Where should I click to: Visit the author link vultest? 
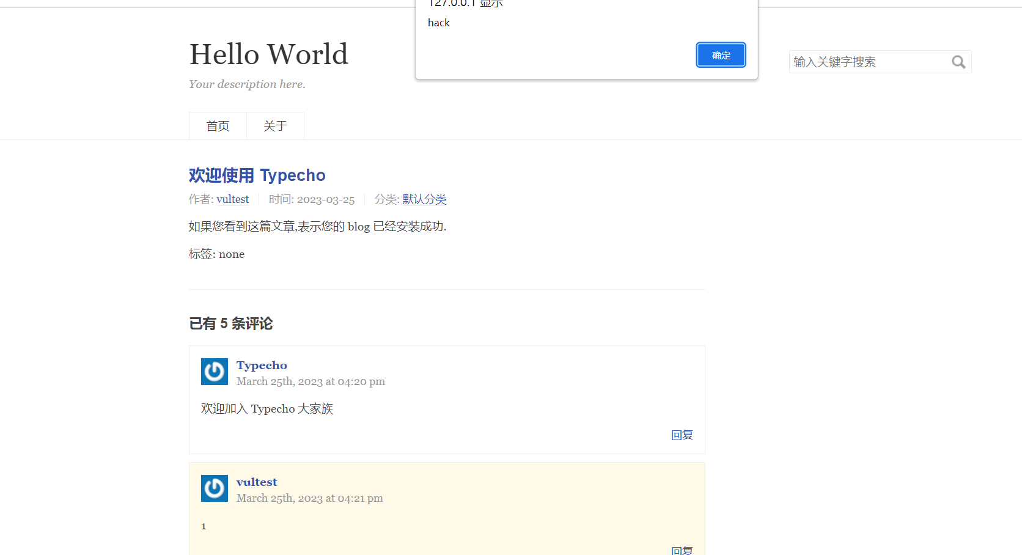[x=232, y=199]
